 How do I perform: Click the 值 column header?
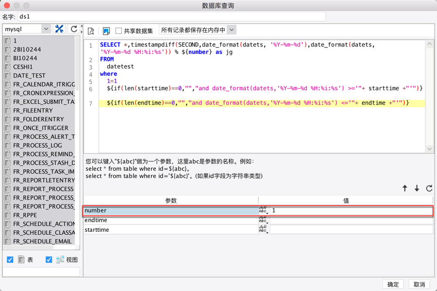point(346,200)
